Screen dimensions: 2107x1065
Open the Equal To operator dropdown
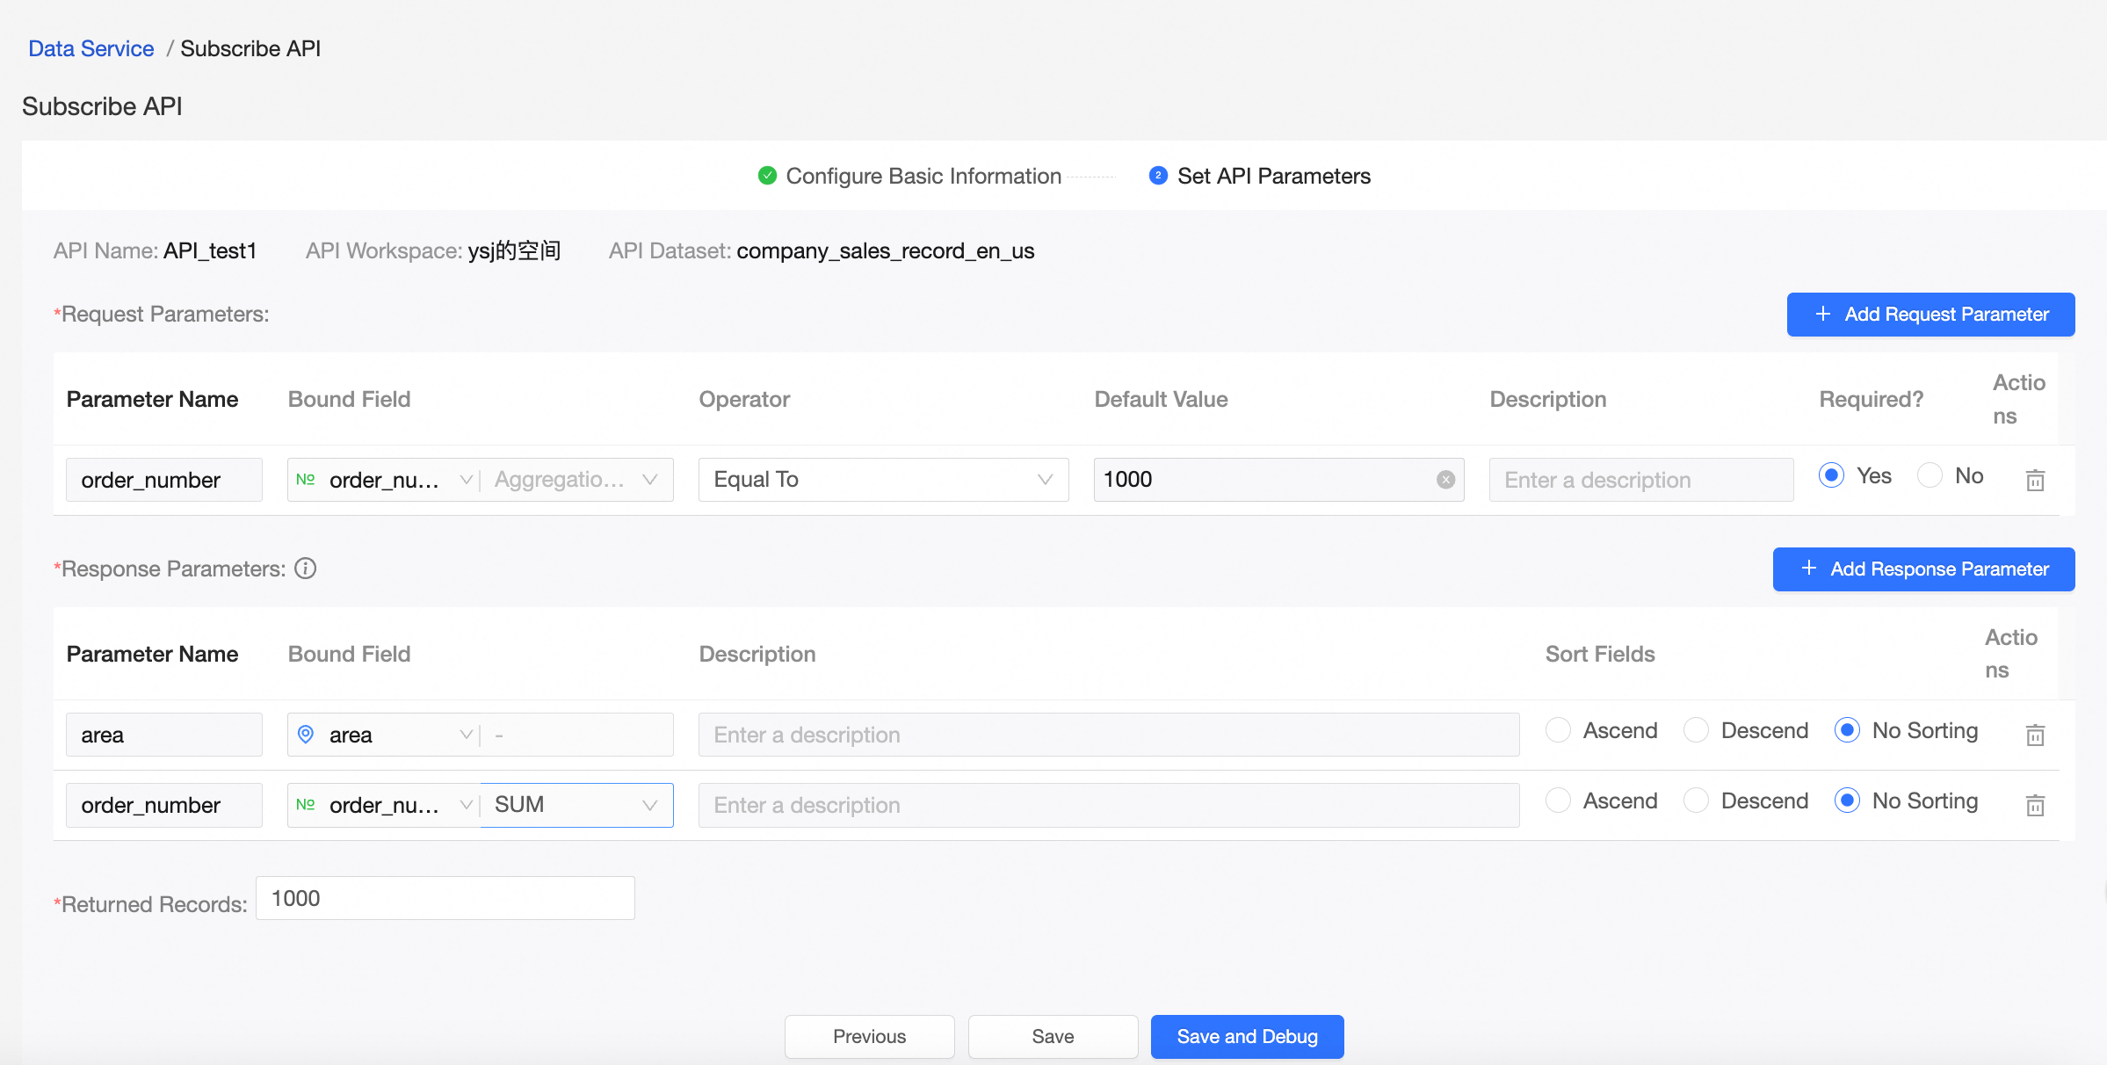(x=883, y=480)
